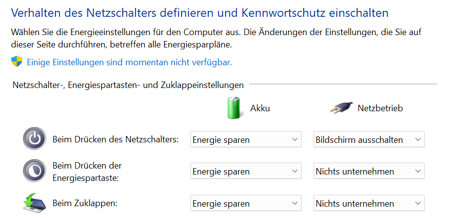Open Akku dropdown for Netzschalter action

[x=246, y=140]
